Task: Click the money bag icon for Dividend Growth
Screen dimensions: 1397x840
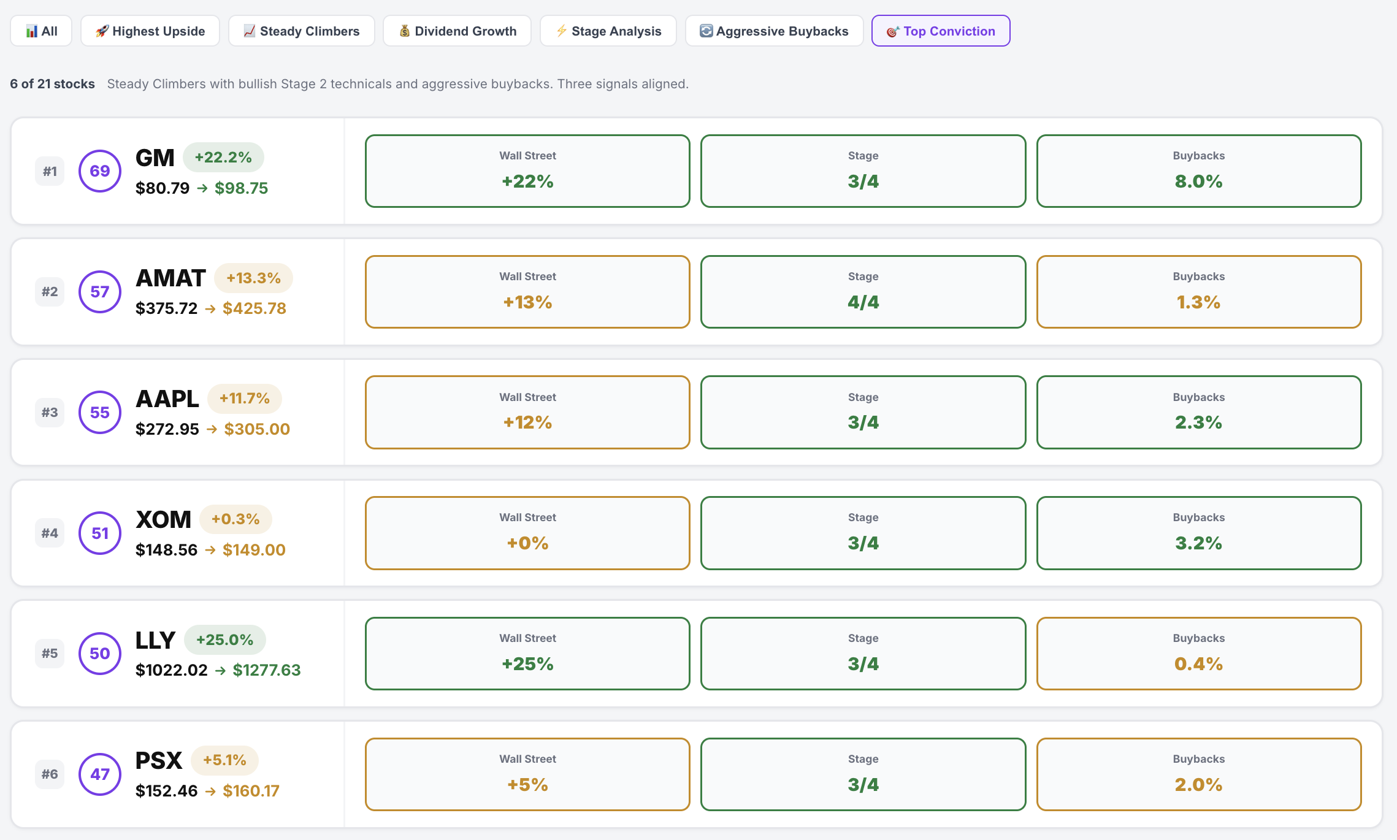Action: [405, 31]
